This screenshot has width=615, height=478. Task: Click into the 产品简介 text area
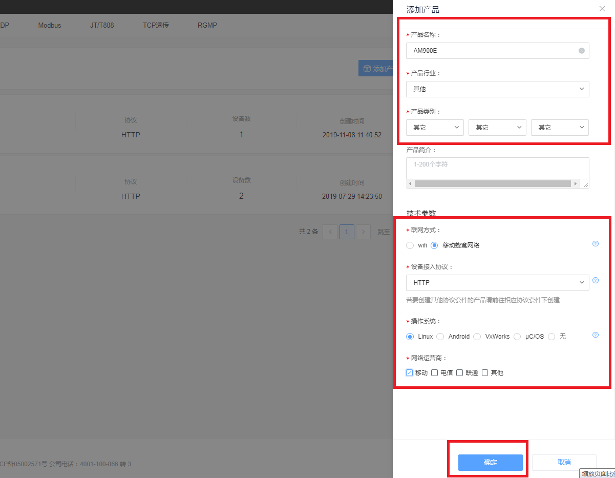tap(497, 168)
